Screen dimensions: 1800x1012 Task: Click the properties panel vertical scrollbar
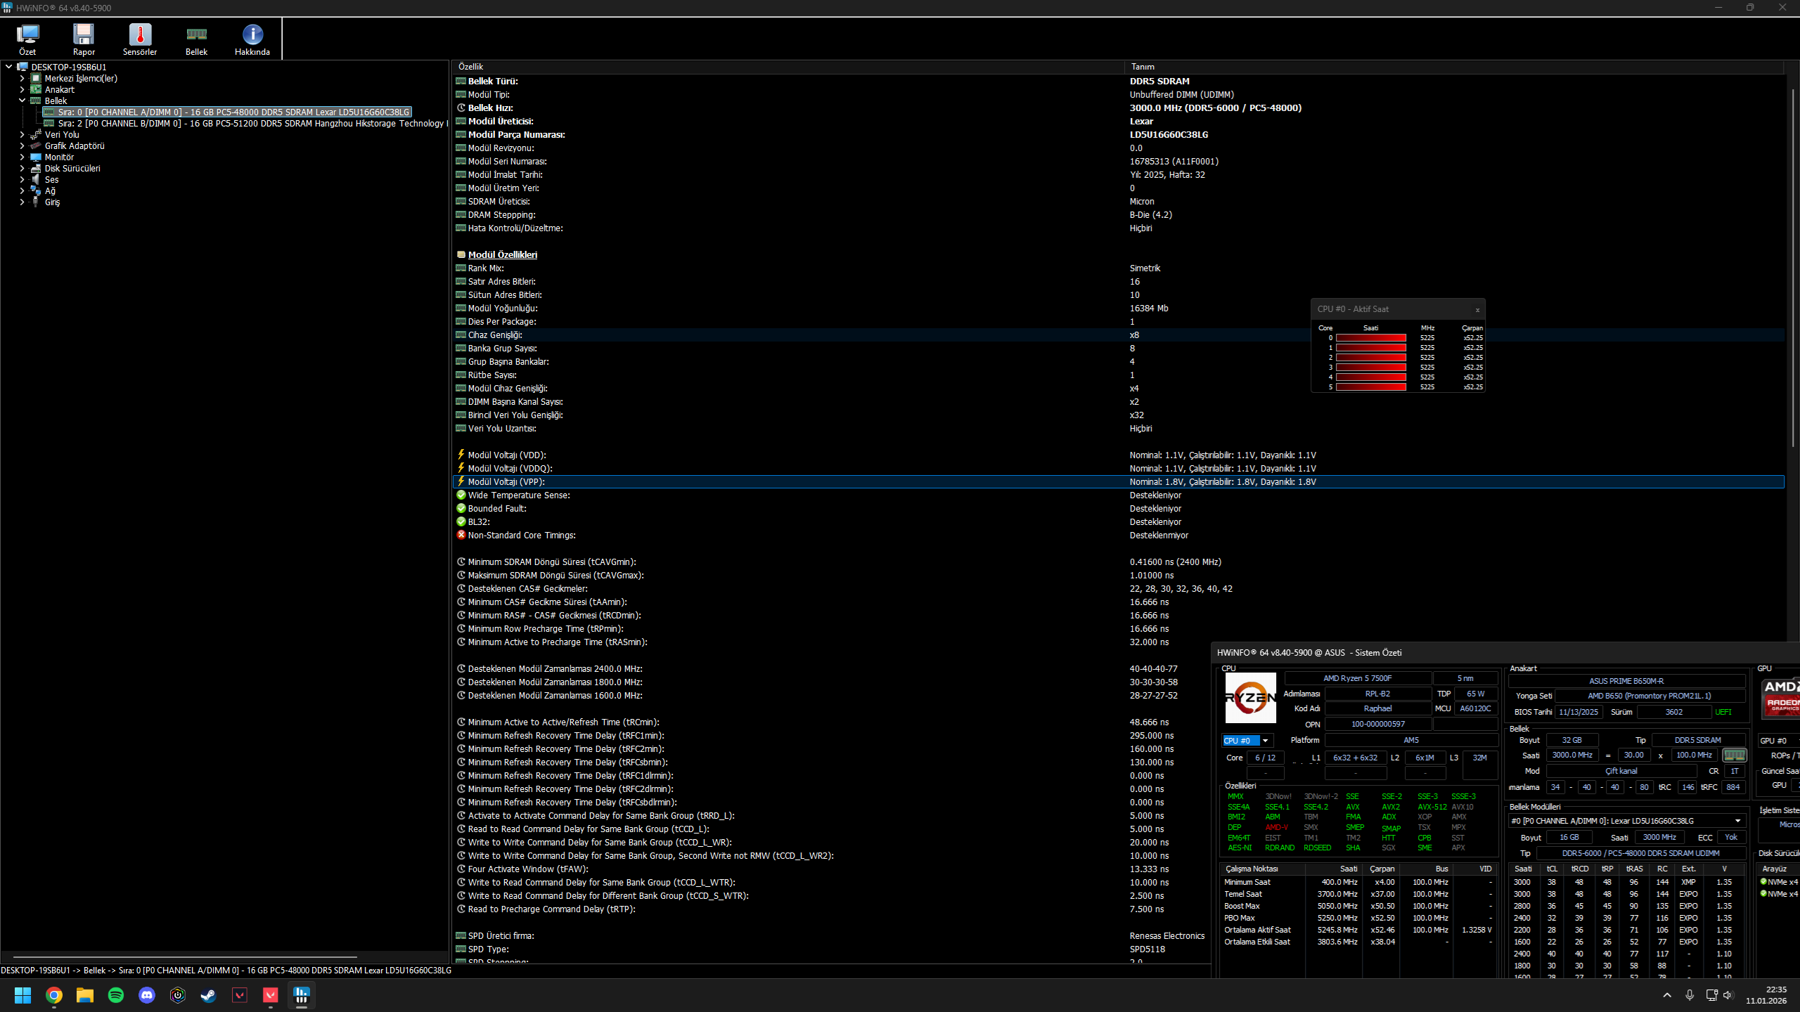(1792, 267)
